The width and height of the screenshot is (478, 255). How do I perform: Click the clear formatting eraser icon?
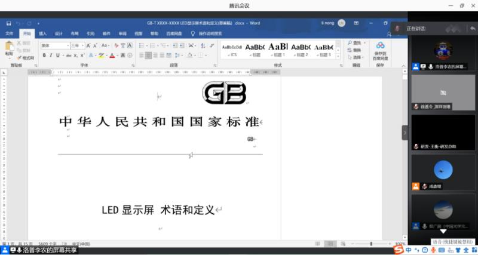[116, 45]
